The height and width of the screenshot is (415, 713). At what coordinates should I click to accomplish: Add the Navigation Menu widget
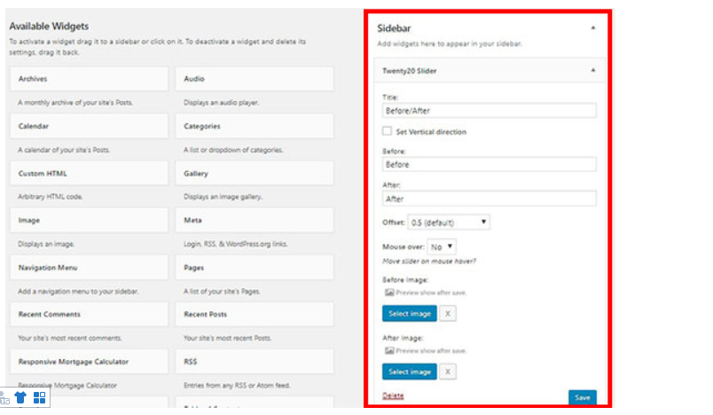pos(89,267)
